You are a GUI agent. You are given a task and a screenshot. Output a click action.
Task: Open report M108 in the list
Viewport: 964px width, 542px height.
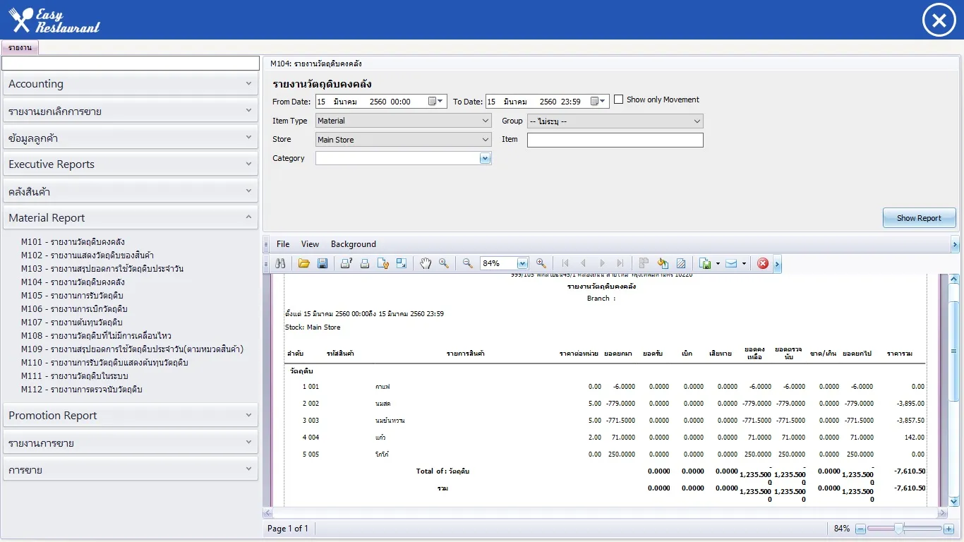(x=96, y=336)
